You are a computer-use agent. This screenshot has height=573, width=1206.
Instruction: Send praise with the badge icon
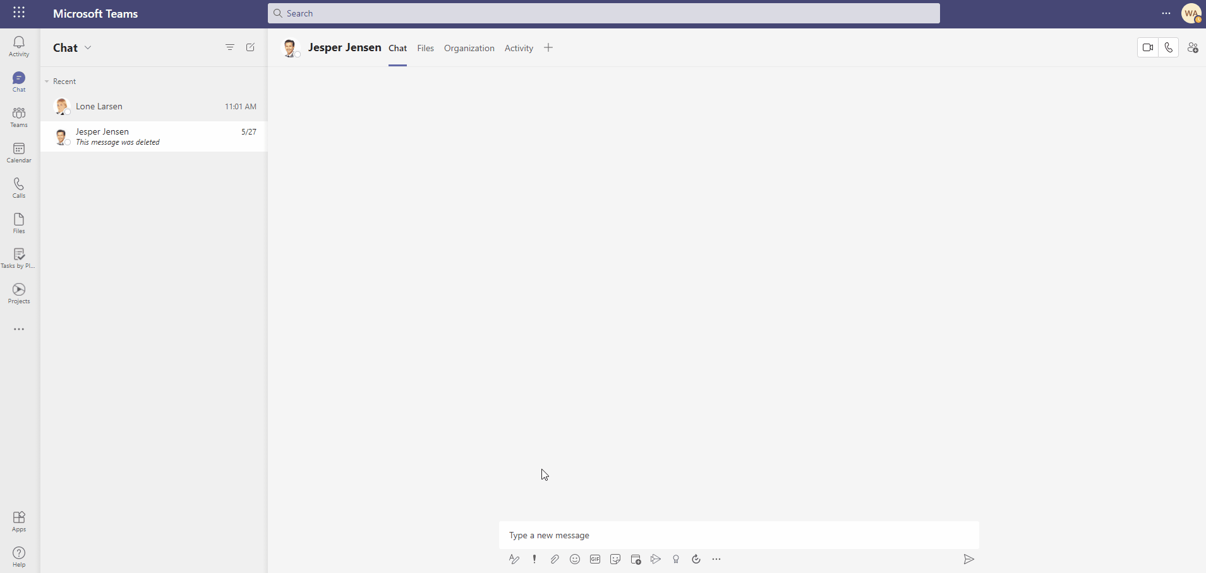coord(676,559)
